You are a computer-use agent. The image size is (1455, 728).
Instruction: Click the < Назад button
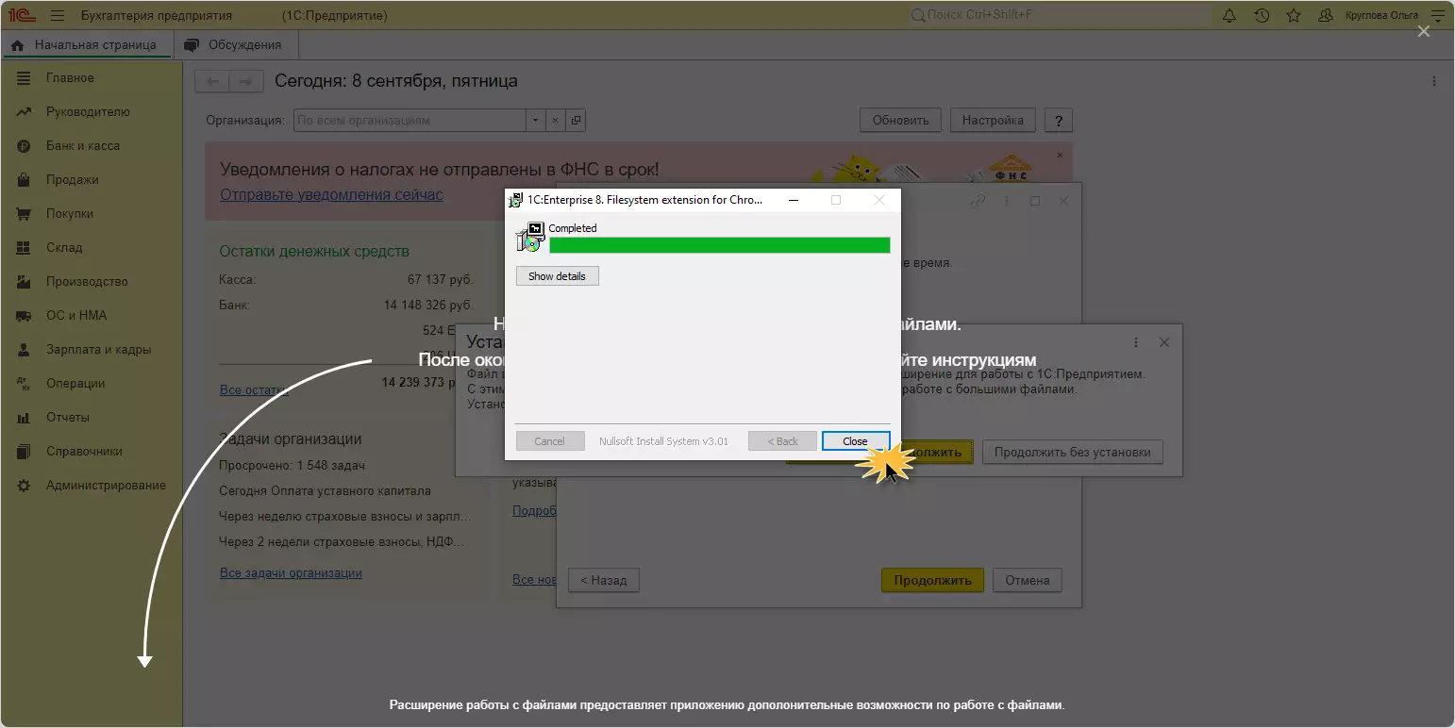(603, 580)
